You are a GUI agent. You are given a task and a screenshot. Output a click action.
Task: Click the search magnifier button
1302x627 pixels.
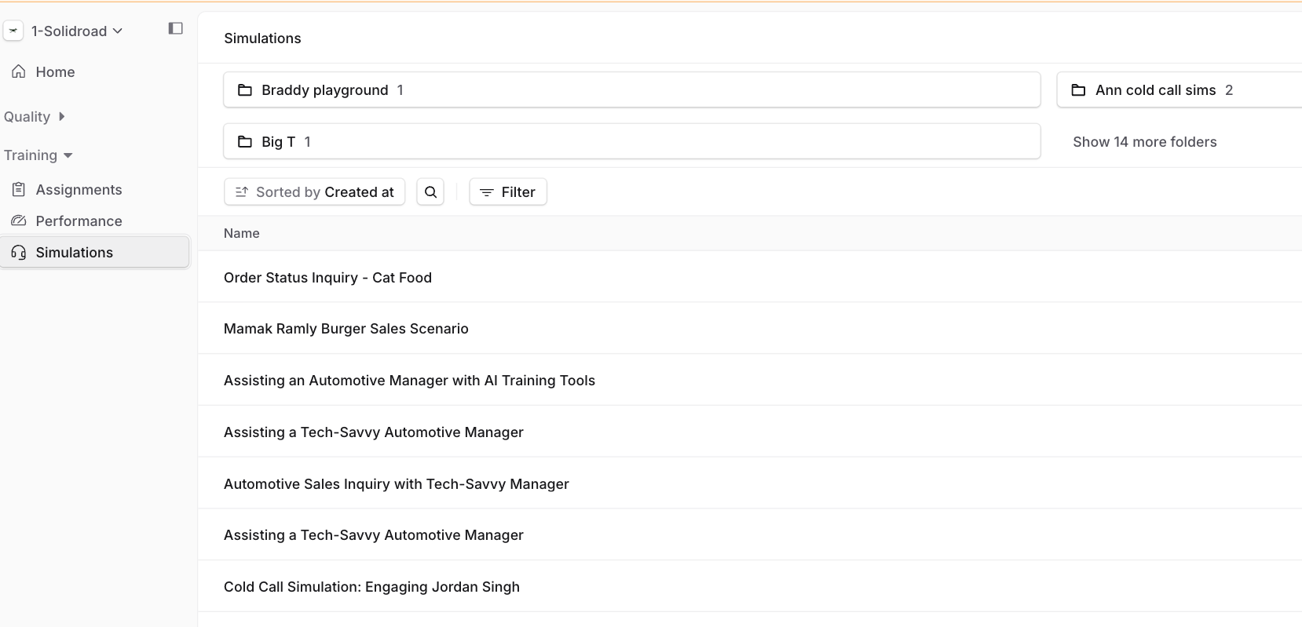point(430,192)
